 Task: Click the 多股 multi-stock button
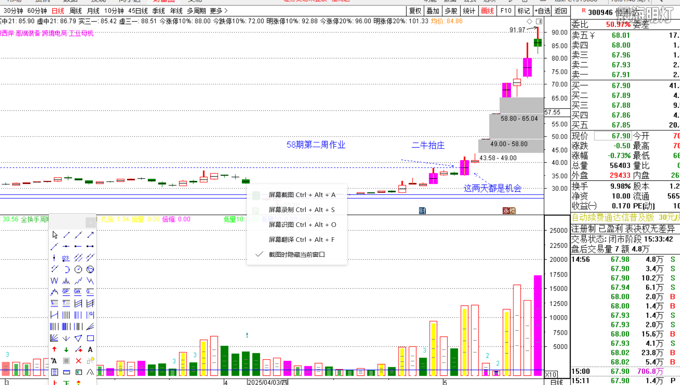[451, 11]
